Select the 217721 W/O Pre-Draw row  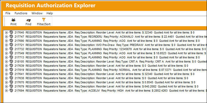[x=111, y=45]
